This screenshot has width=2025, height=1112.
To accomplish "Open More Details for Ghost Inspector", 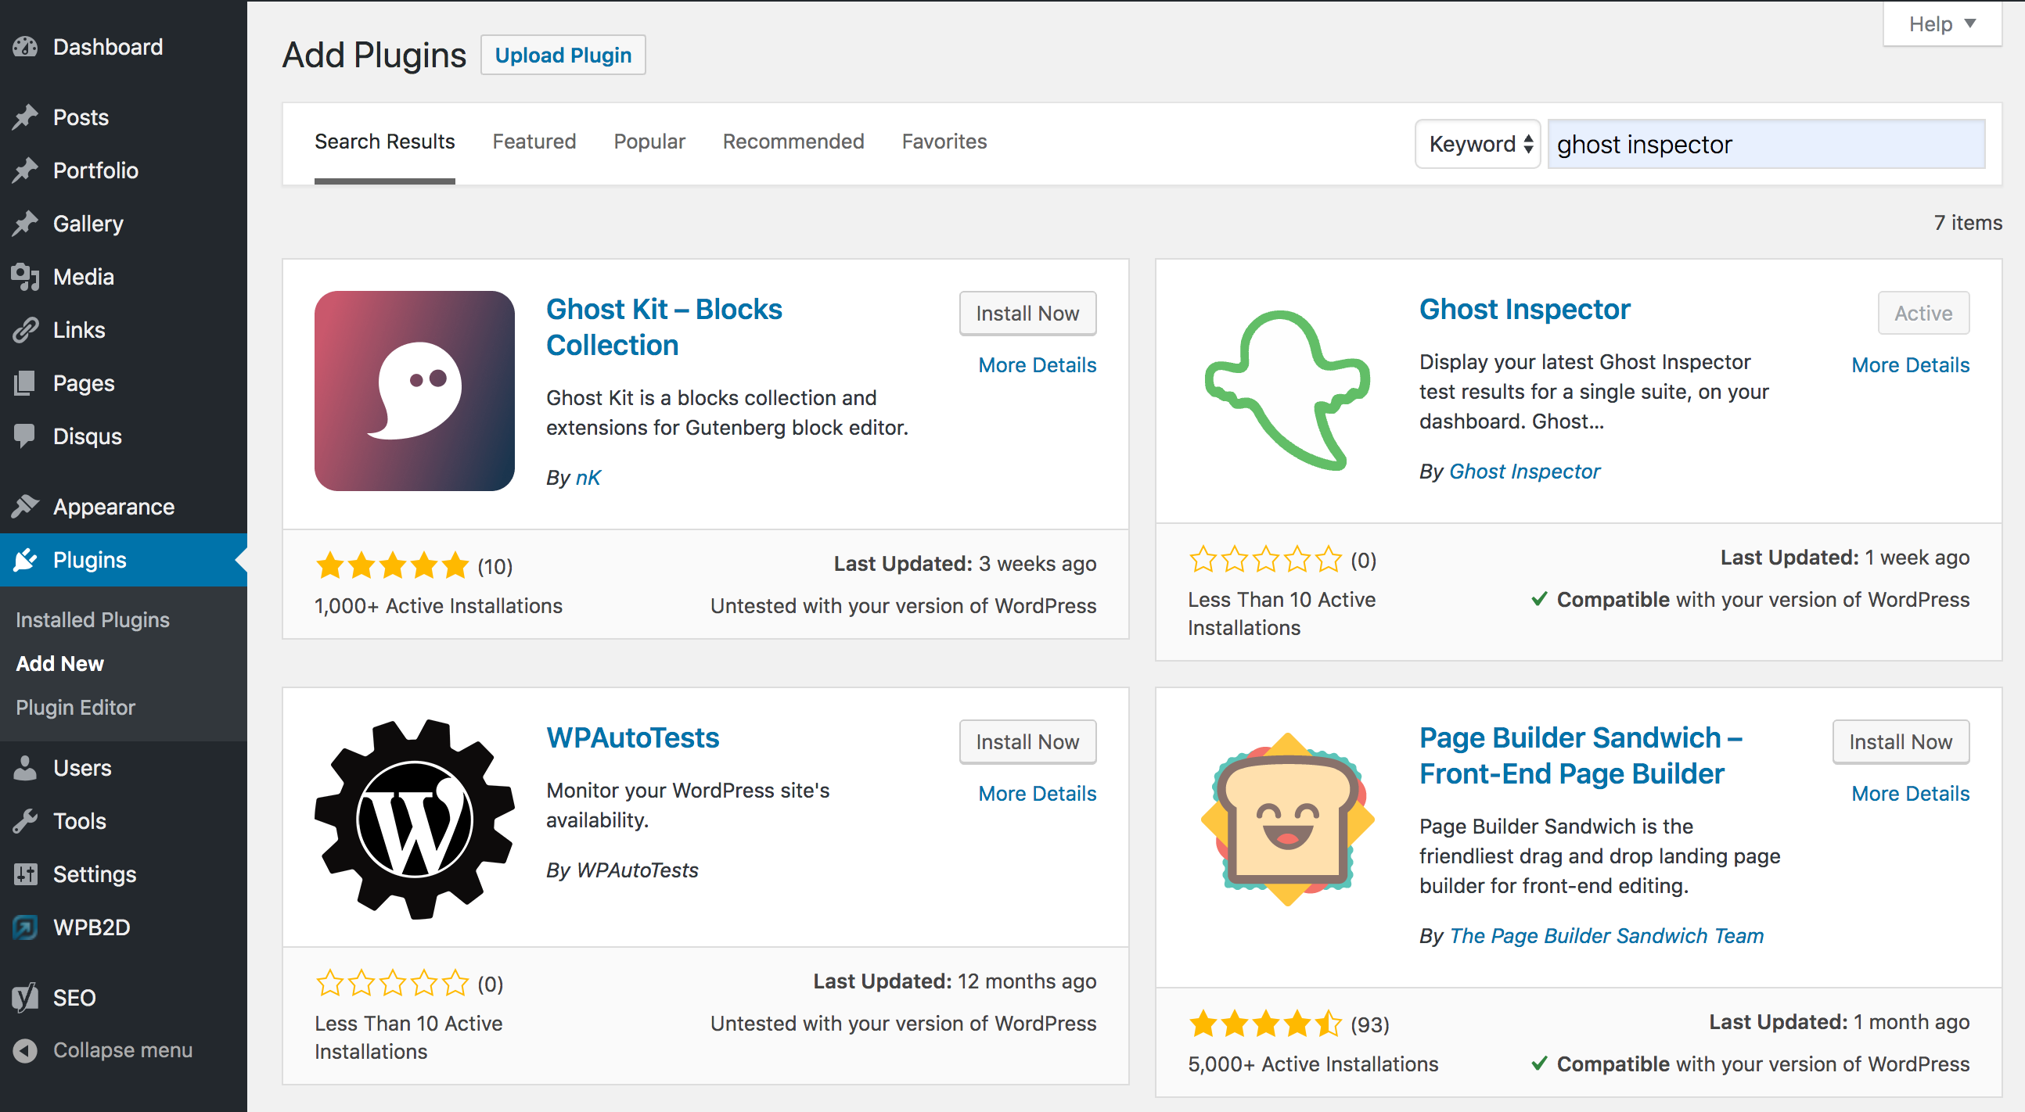I will point(1911,365).
